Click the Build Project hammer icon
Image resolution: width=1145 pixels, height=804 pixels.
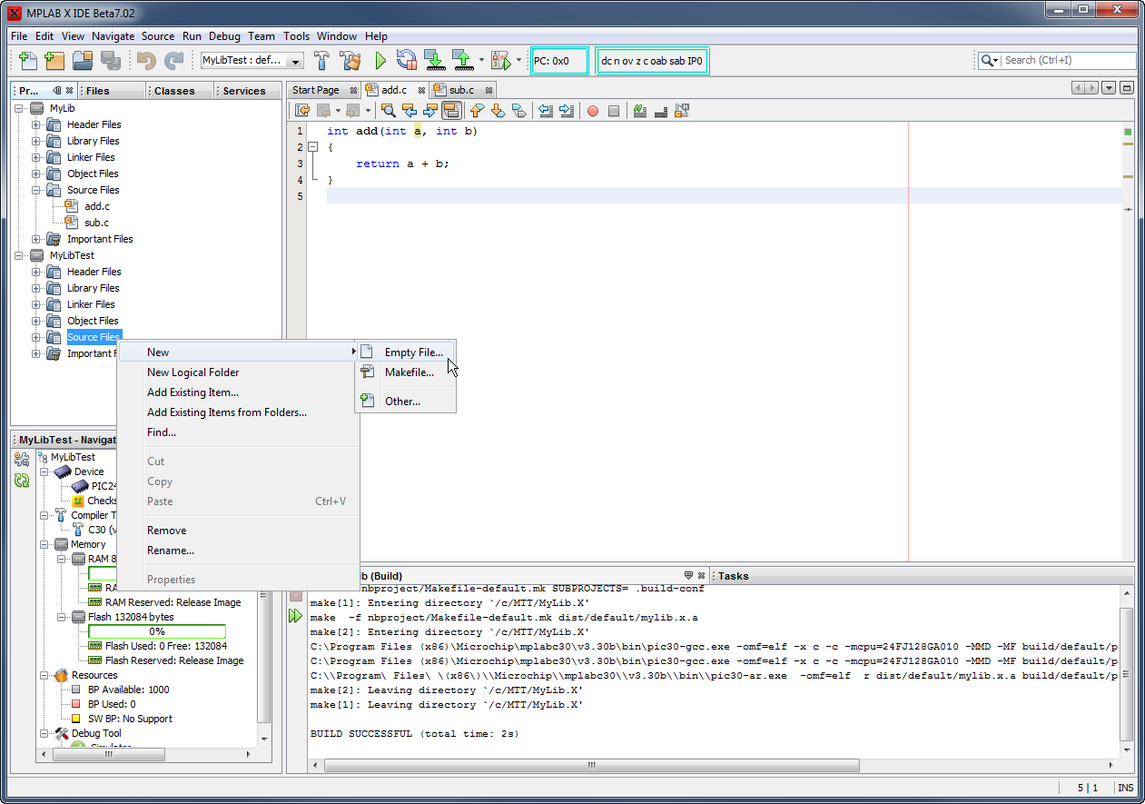click(x=321, y=61)
